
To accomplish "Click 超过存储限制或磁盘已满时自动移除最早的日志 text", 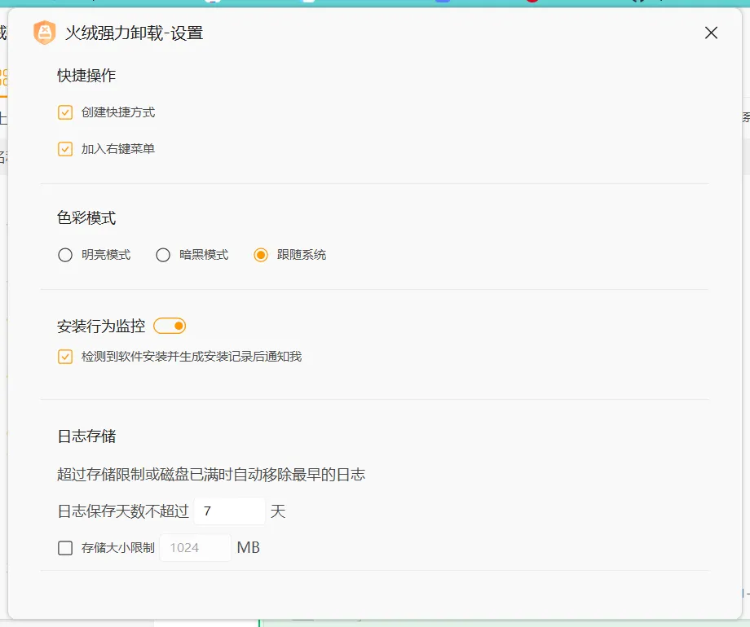I will [211, 475].
